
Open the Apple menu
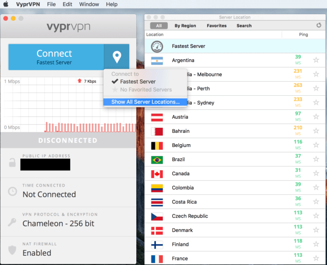click(6, 4)
